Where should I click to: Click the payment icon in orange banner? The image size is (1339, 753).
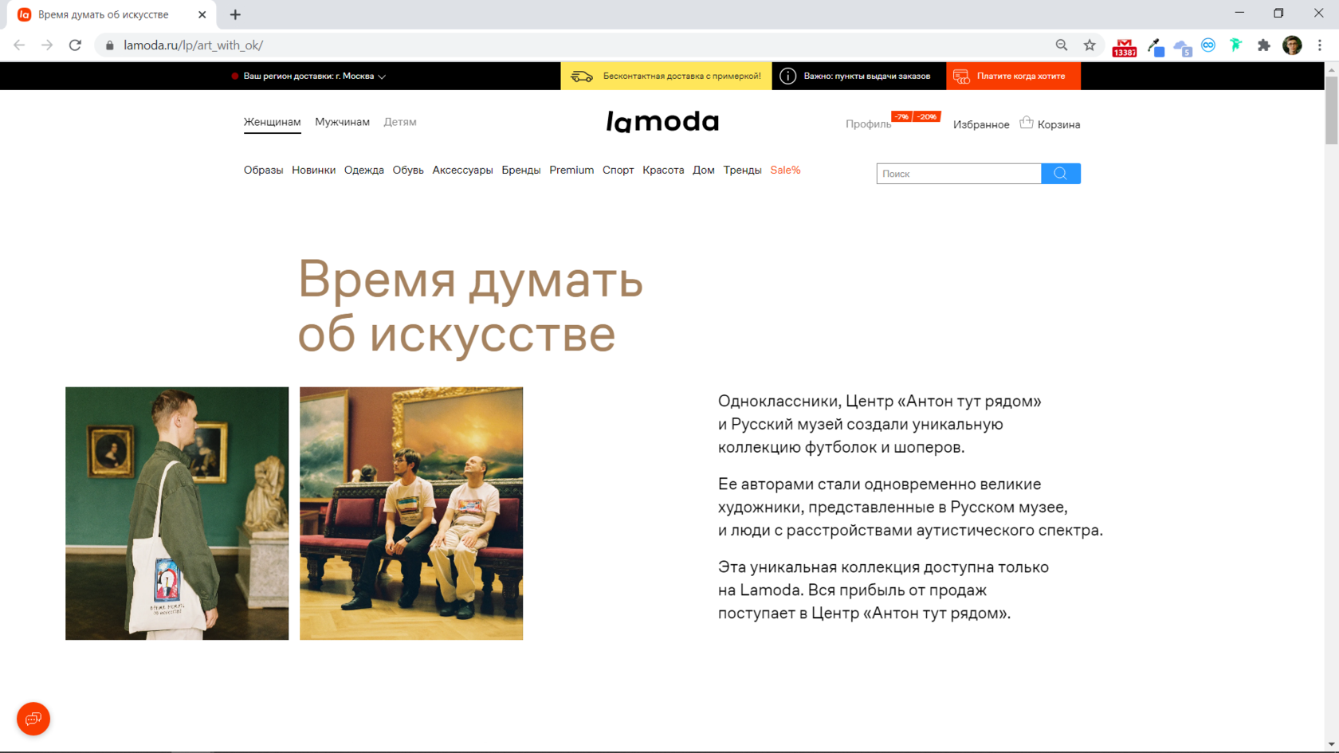[x=961, y=76]
